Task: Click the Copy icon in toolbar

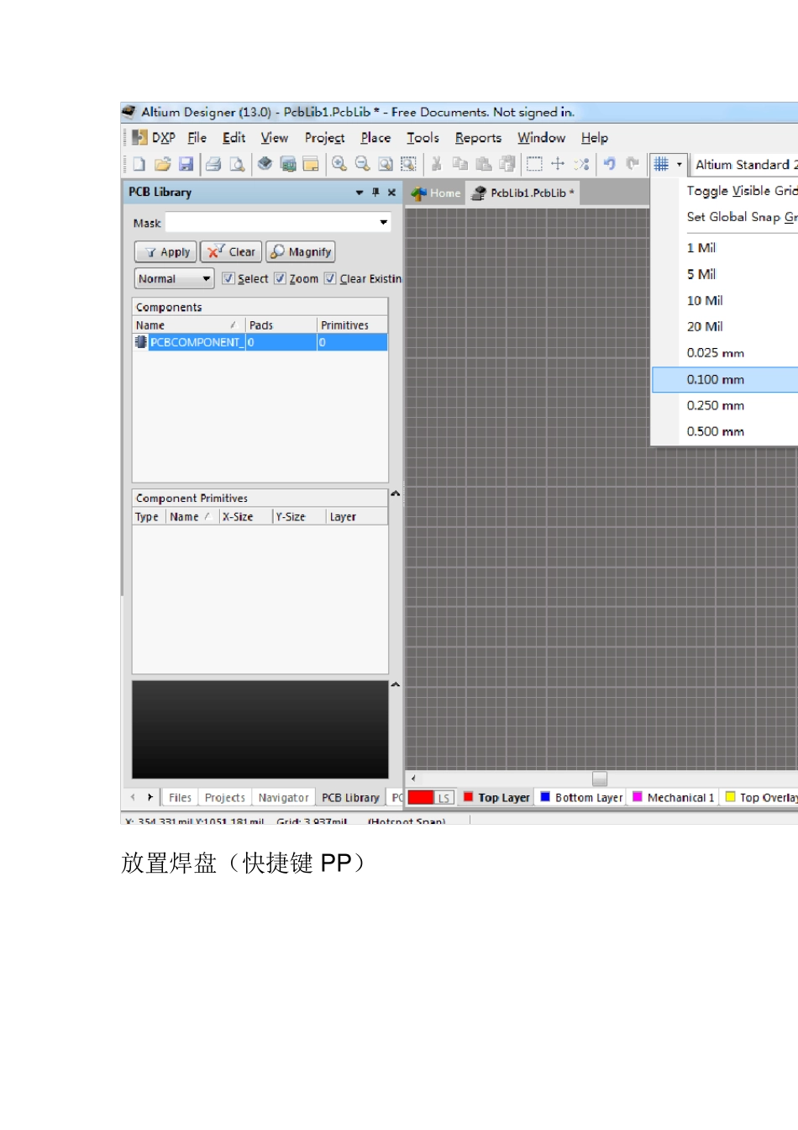Action: pos(460,164)
